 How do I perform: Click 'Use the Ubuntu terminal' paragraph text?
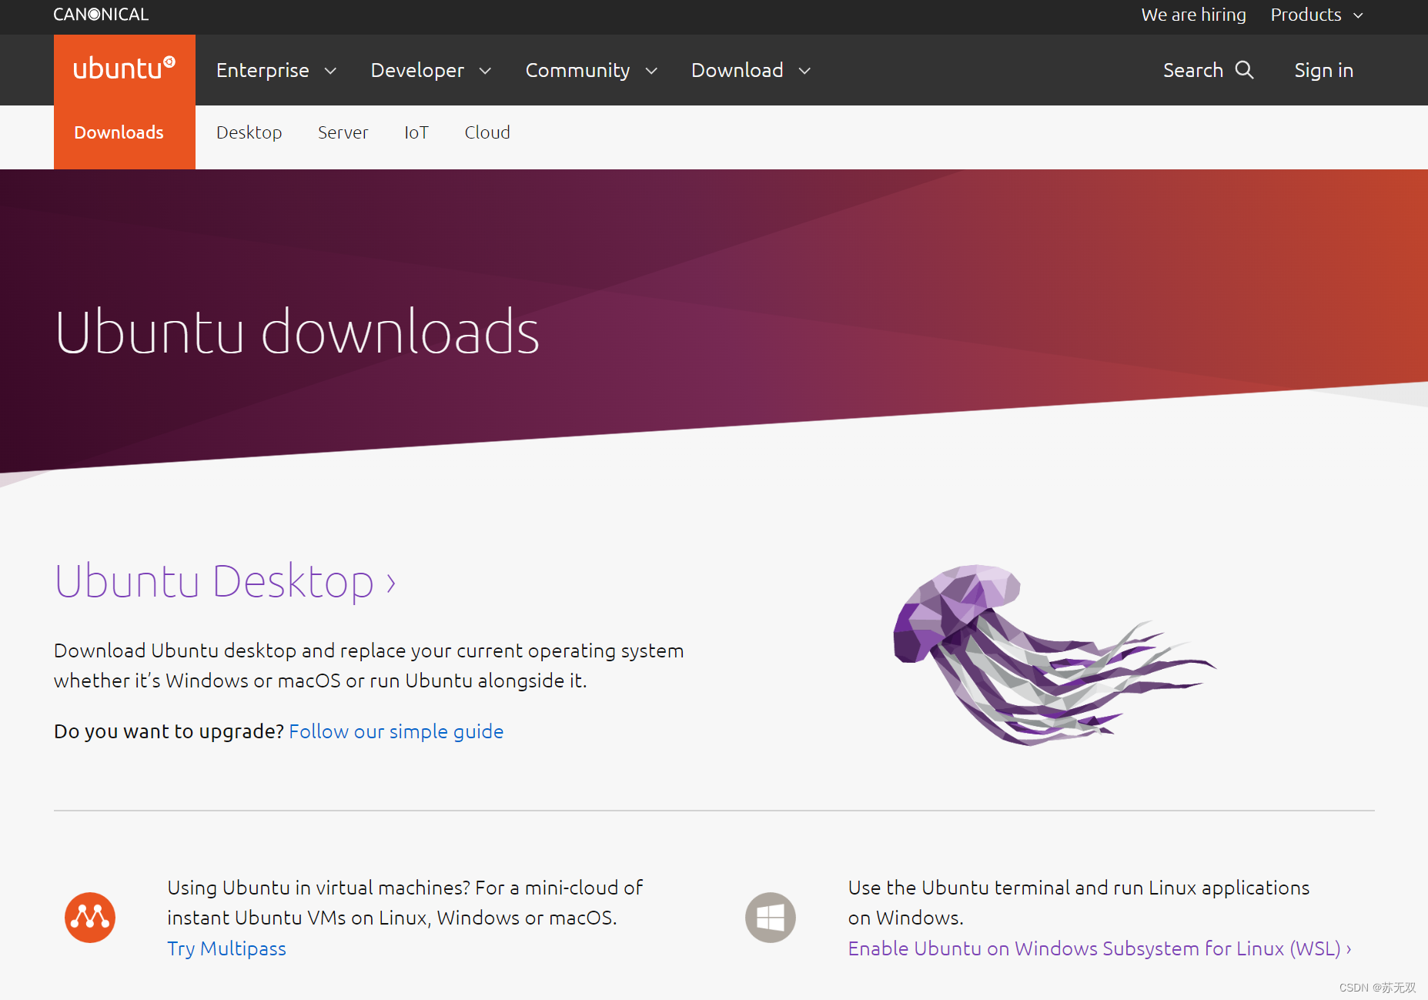click(1079, 902)
